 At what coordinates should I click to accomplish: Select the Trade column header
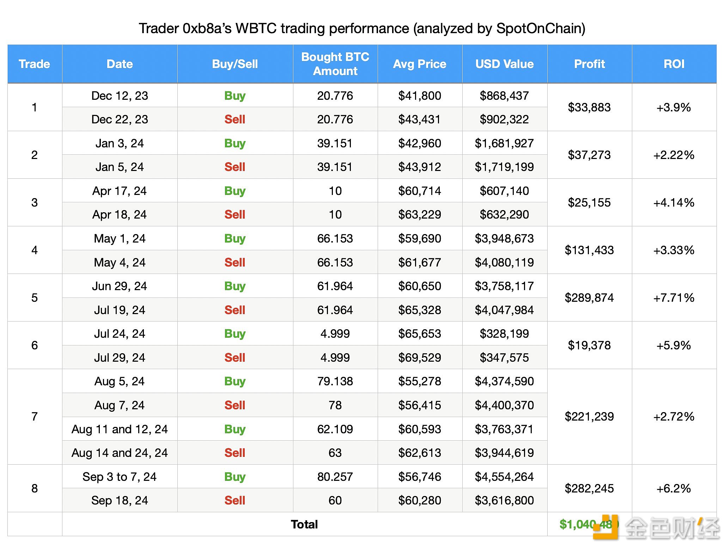(x=35, y=64)
